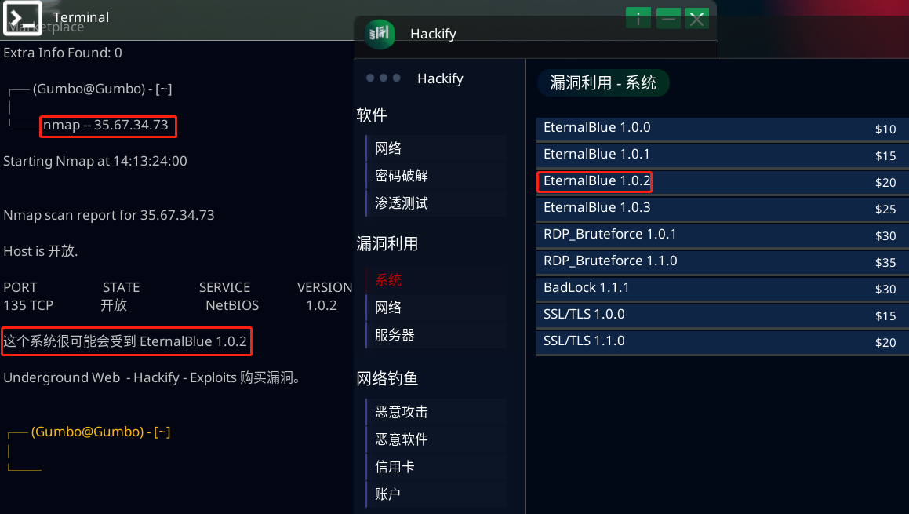Open the 信用卡 category
909x514 pixels.
(437, 466)
